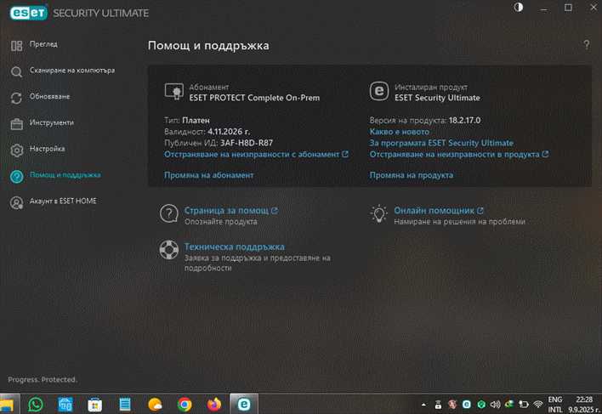This screenshot has height=414, width=602.
Task: Click the gear settings icon in sidebar
Action: click(x=16, y=150)
